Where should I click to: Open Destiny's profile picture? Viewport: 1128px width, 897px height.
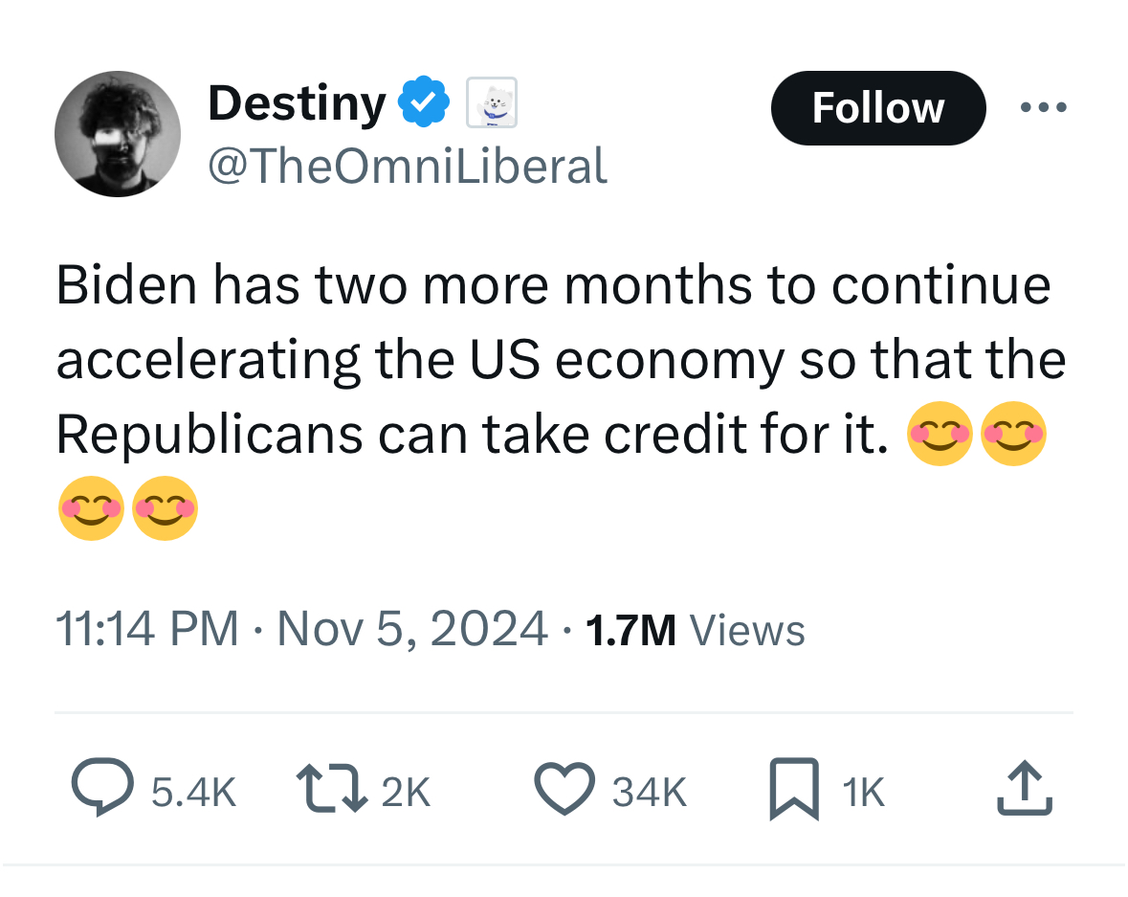pyautogui.click(x=118, y=134)
